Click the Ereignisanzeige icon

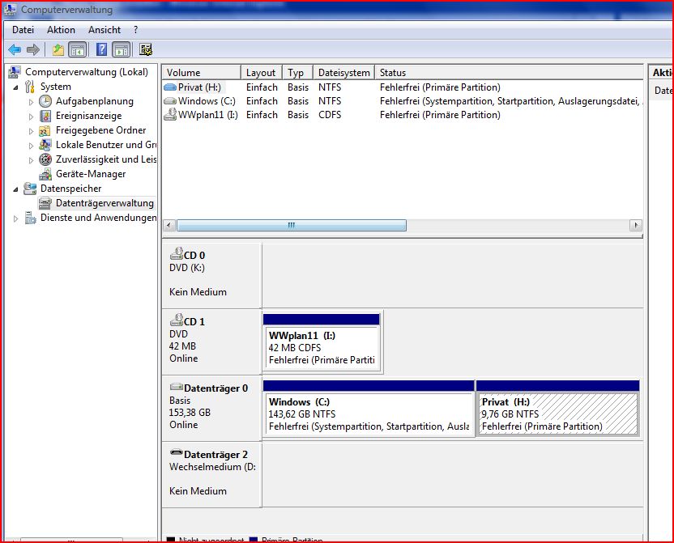click(x=45, y=116)
